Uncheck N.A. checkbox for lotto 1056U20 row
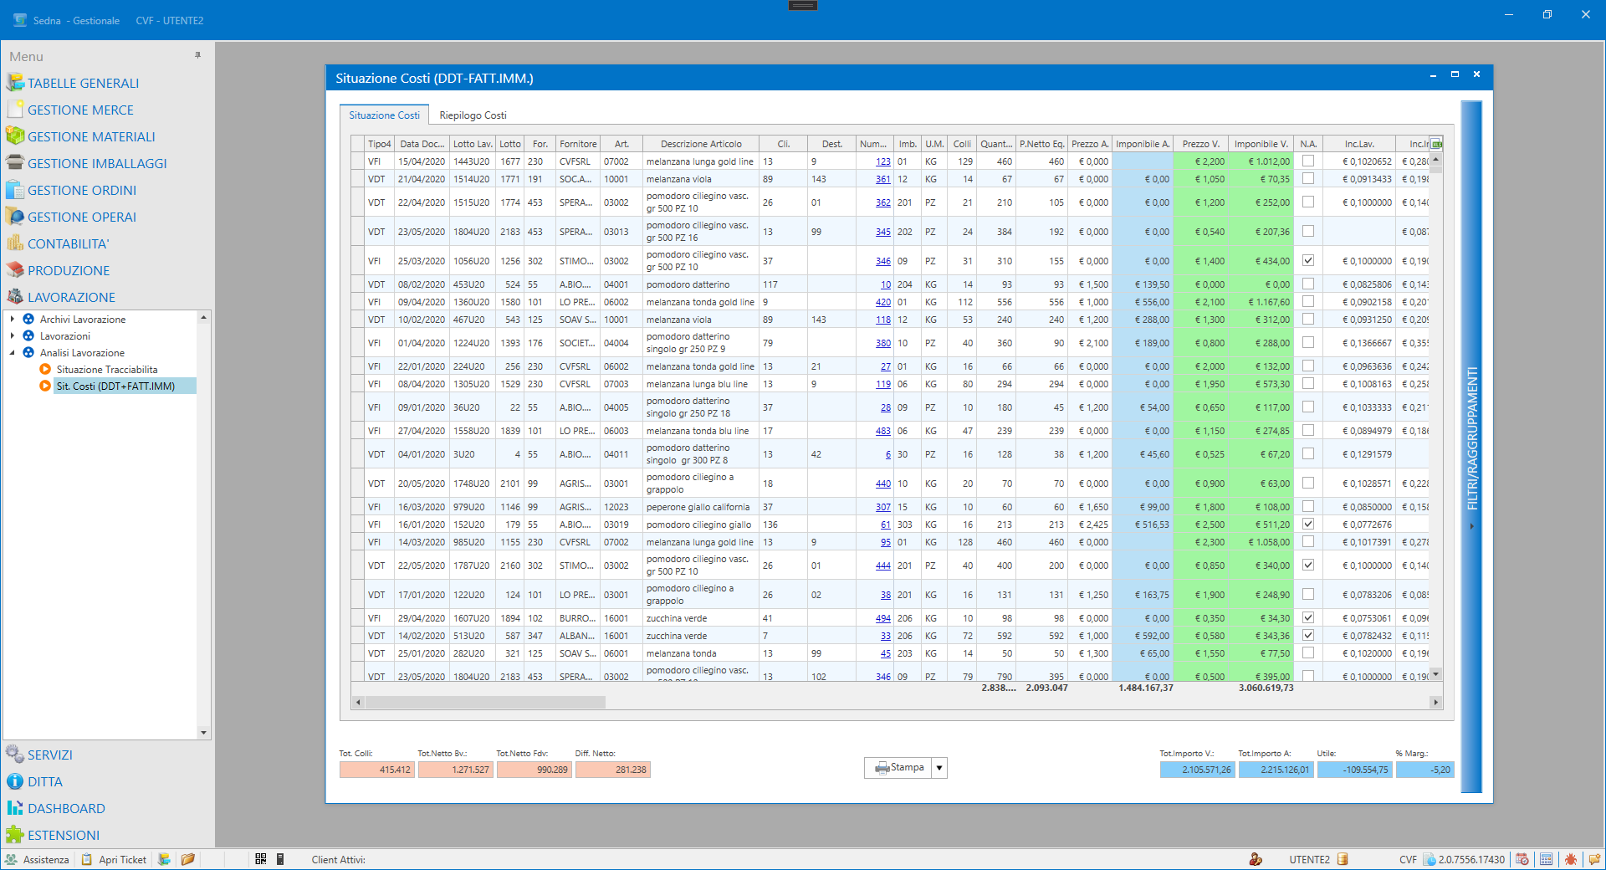 pyautogui.click(x=1308, y=260)
